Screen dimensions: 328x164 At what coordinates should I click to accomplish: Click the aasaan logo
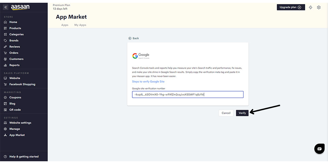click(20, 7)
